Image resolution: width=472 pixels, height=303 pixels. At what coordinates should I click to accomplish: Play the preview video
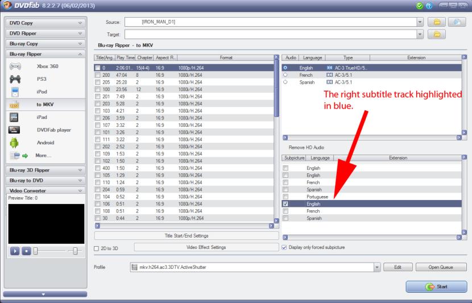pyautogui.click(x=15, y=251)
